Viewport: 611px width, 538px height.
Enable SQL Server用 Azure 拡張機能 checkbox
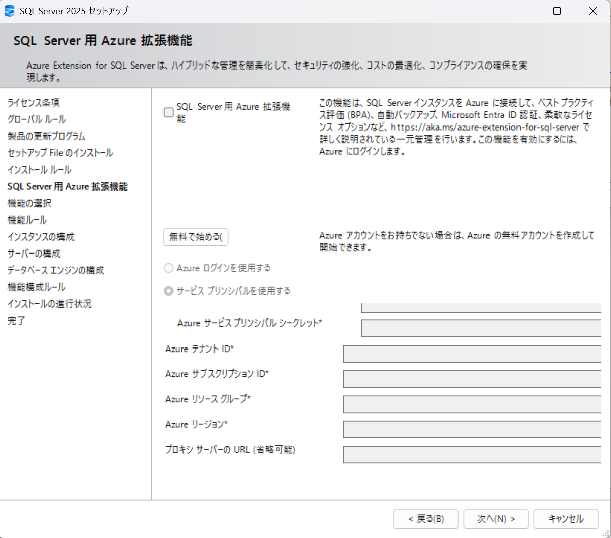[169, 113]
